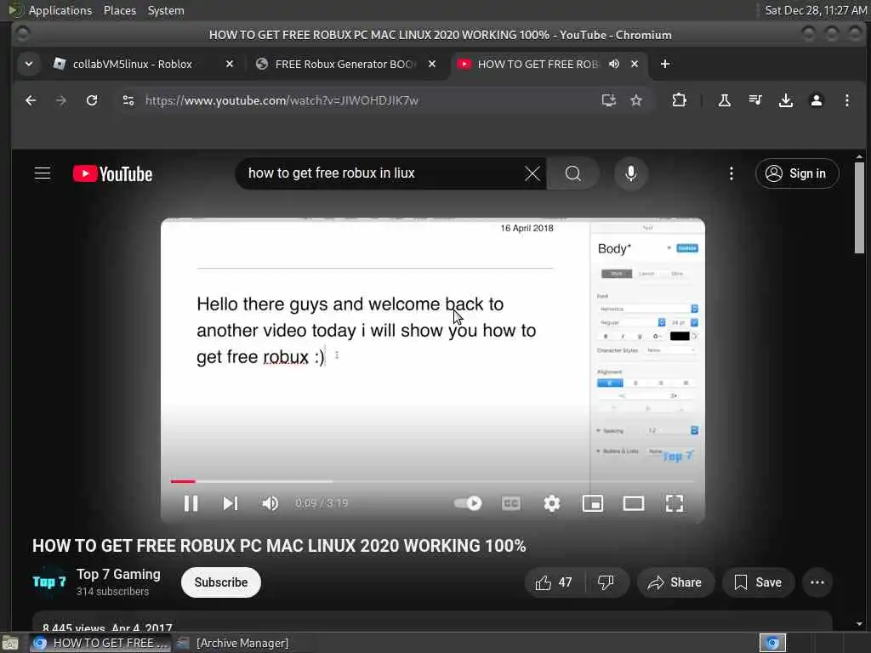
Task: Open media controls icon in toolbar
Action: tap(755, 100)
